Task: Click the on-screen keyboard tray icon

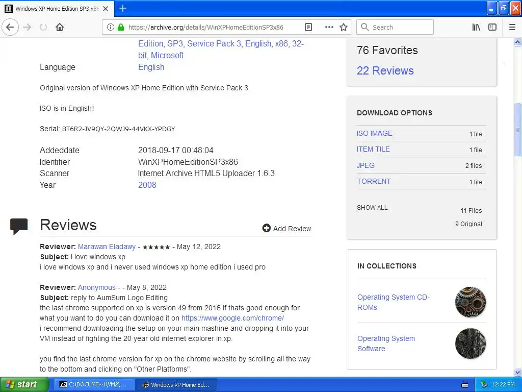Action: (465, 385)
